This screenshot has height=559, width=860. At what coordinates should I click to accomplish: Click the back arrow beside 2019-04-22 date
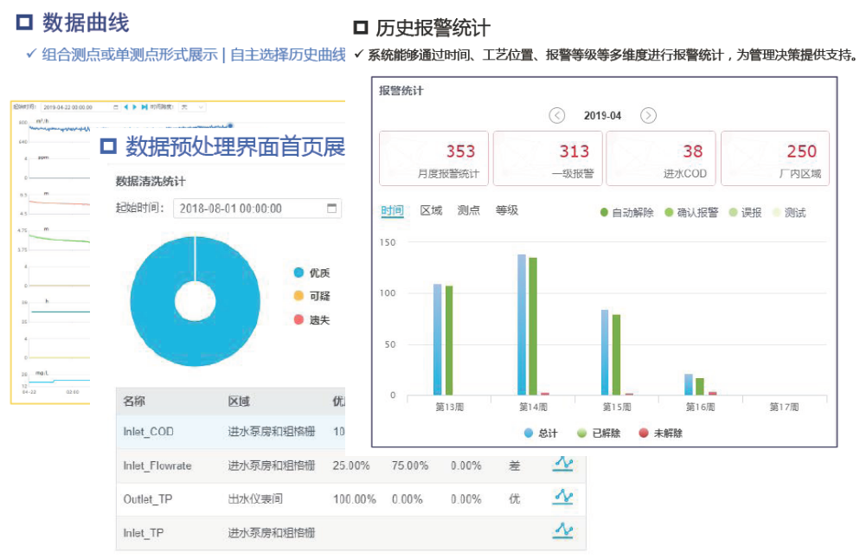pos(126,107)
